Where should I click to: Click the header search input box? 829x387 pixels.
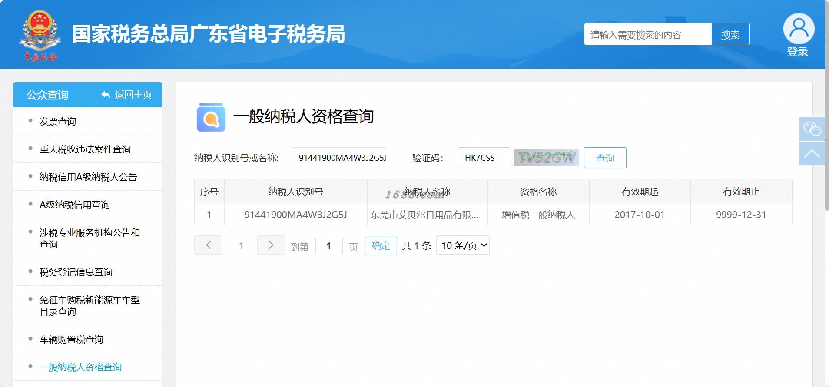tap(648, 34)
